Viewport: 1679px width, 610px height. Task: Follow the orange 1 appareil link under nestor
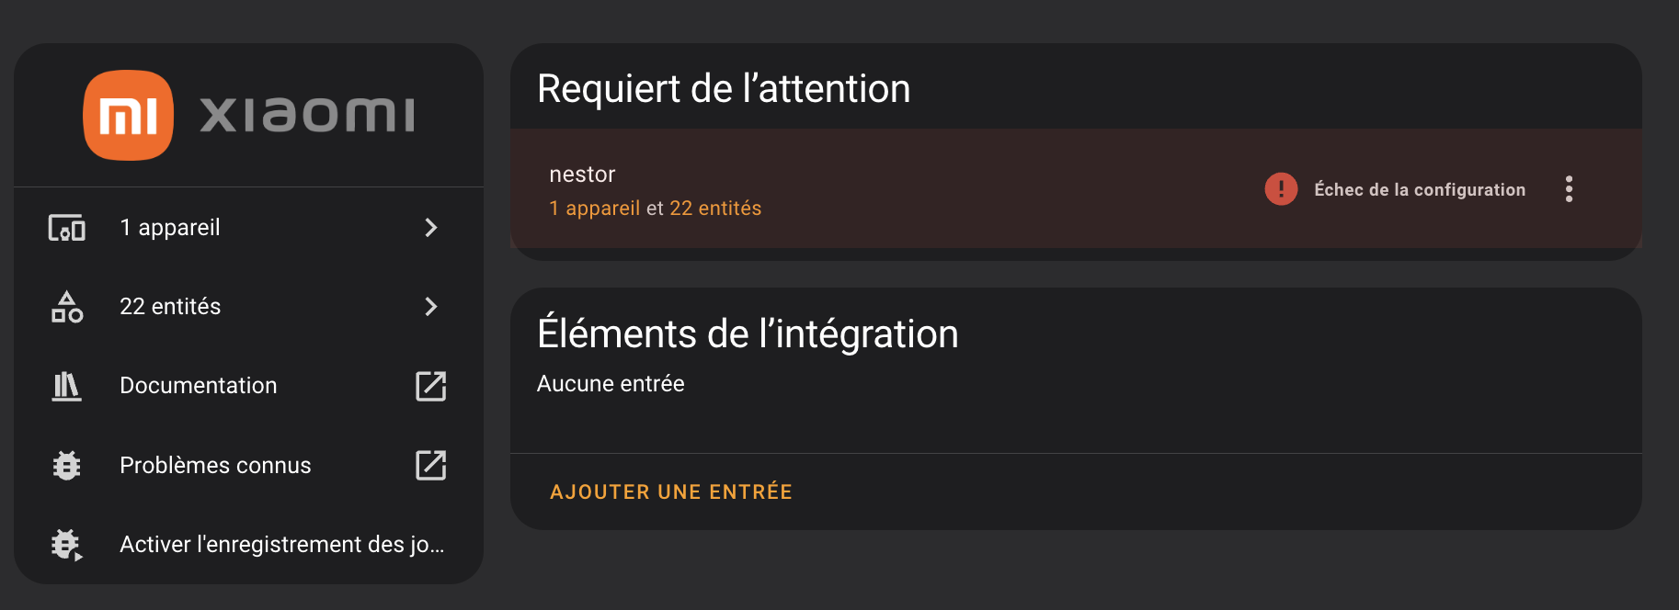[594, 209]
